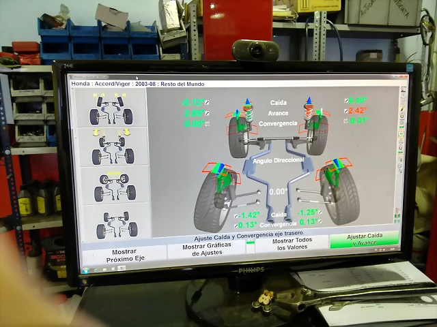Screen dimensions: 437x327
Task: Click Mostrar Todos los Valores button
Action: (292, 244)
